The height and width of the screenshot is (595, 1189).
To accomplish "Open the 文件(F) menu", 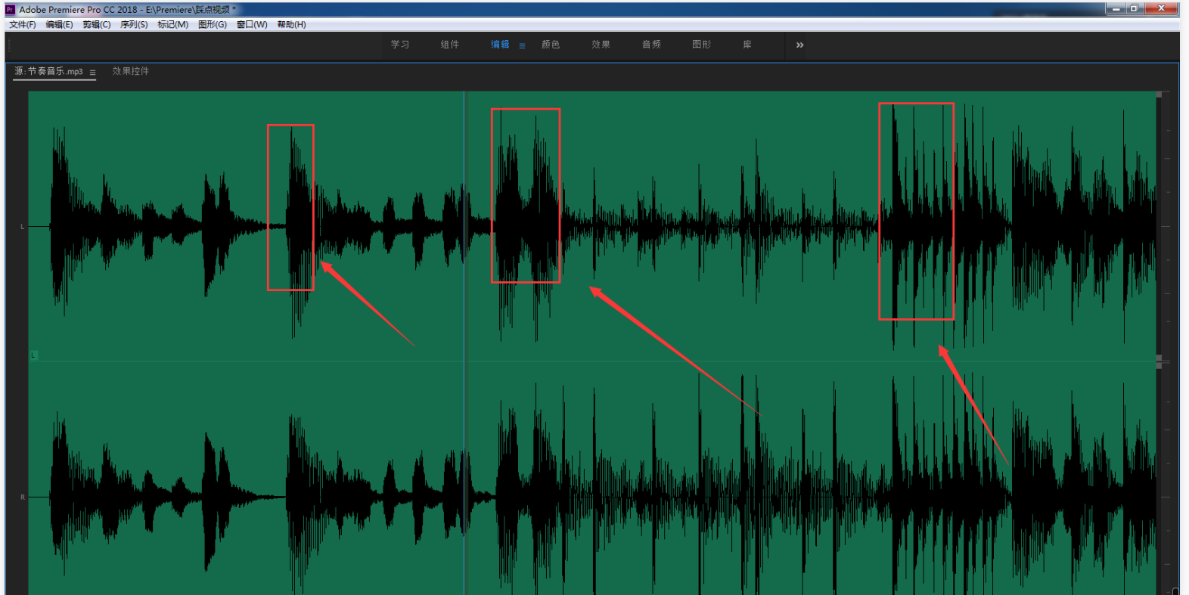I will click(23, 25).
